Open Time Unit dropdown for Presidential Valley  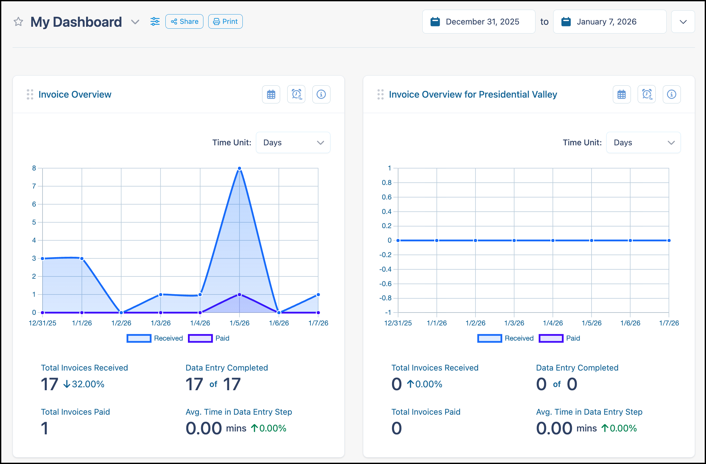pyautogui.click(x=643, y=142)
